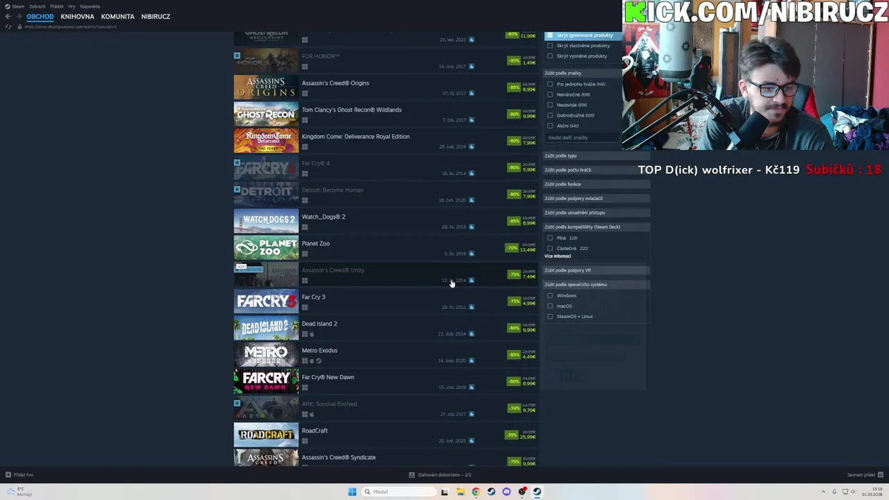Open the Windows Start menu

click(x=352, y=492)
